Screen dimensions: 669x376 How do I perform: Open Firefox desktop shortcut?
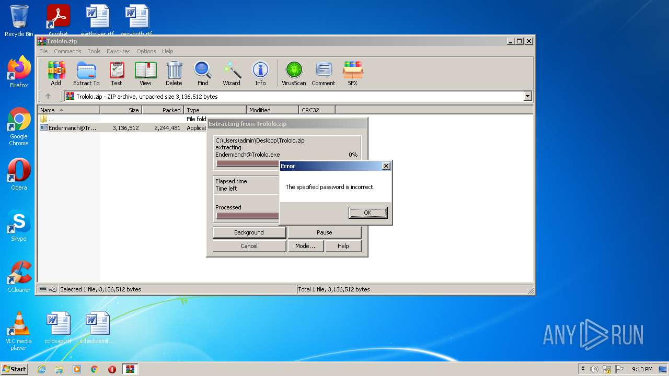(19, 72)
